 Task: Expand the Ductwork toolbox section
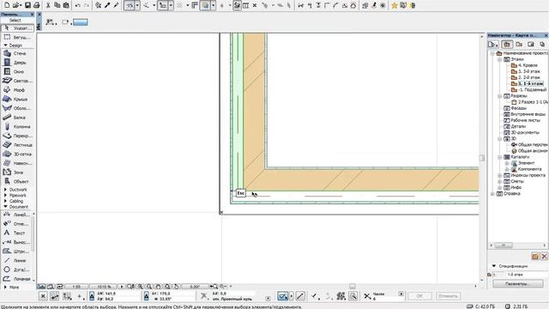point(5,190)
